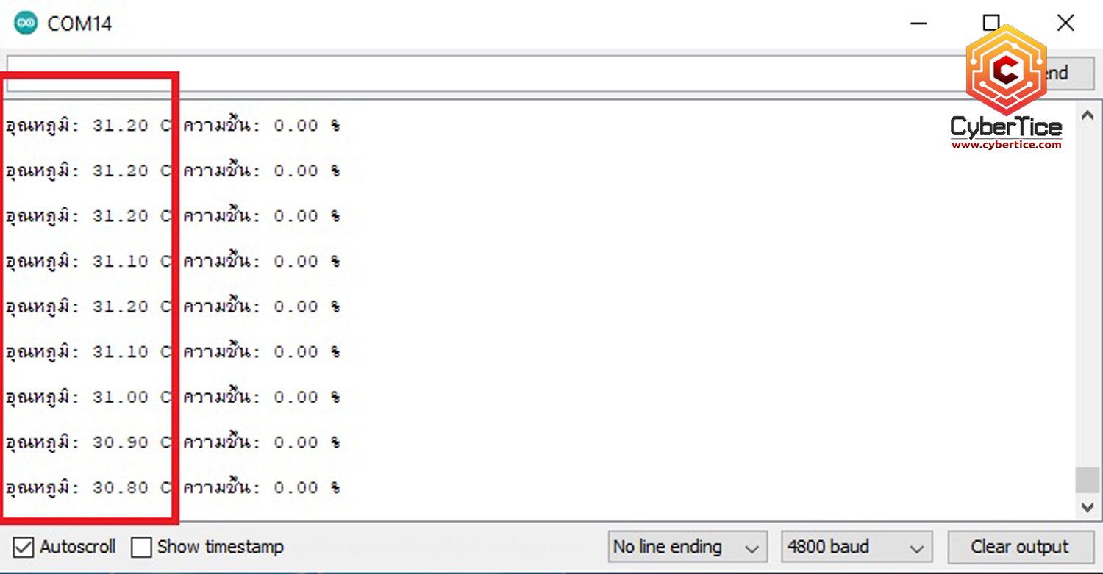This screenshot has width=1103, height=574.
Task: Enable the Show timestamp checkbox
Action: click(141, 548)
